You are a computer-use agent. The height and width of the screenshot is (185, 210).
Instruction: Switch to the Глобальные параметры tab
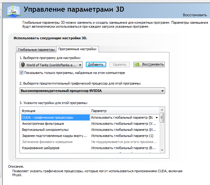(36, 50)
